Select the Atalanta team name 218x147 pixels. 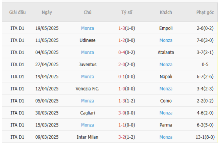[x=166, y=52]
